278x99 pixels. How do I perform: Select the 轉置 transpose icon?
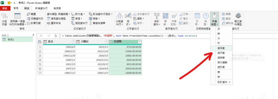pos(29,14)
